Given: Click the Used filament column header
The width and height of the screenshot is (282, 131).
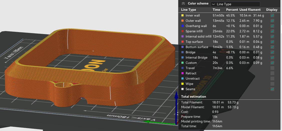Looking at the screenshot, I should [250, 10].
